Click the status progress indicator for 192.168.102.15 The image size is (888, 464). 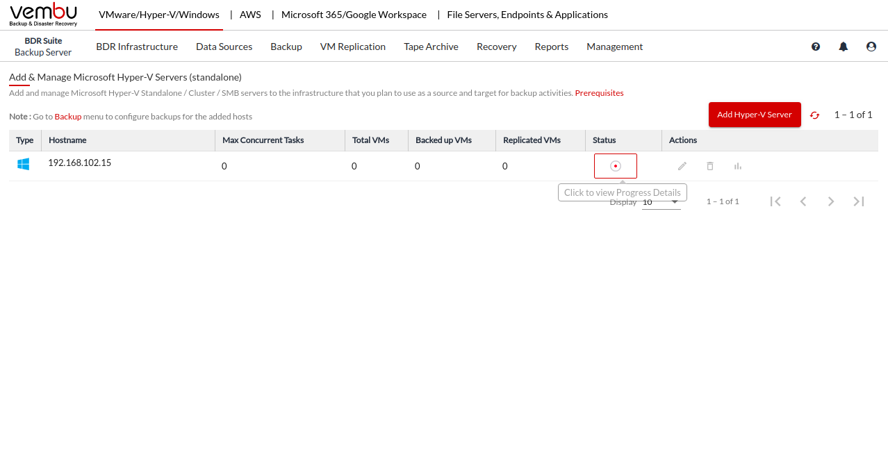point(615,166)
